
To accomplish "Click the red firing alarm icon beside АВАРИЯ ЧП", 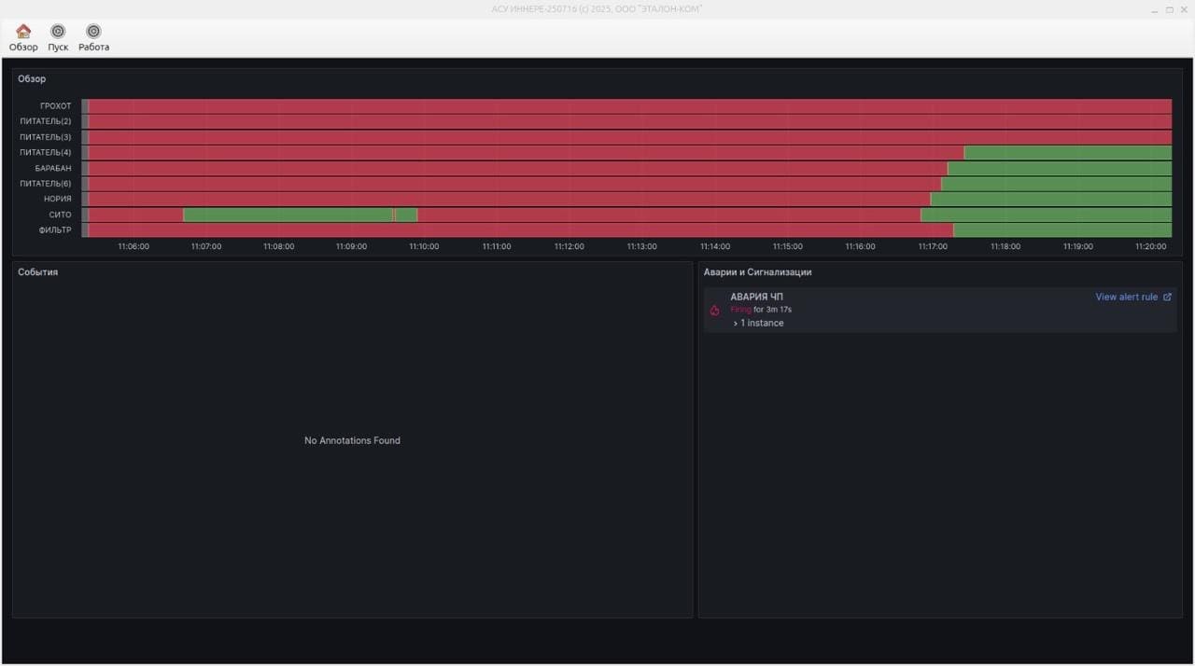I will pyautogui.click(x=714, y=310).
